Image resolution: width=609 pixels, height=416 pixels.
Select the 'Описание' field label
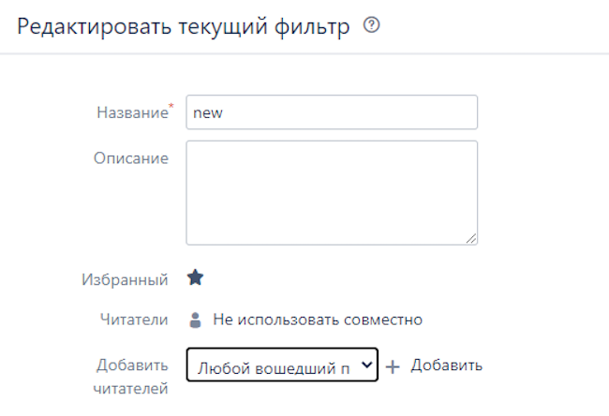[130, 157]
